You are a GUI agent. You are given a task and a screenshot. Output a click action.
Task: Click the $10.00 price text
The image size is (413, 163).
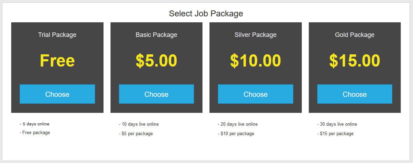[x=255, y=61]
